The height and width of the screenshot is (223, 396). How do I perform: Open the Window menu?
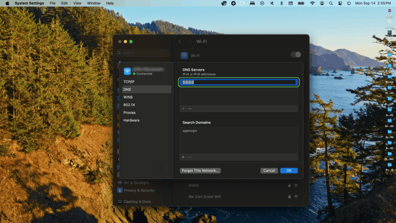point(94,3)
